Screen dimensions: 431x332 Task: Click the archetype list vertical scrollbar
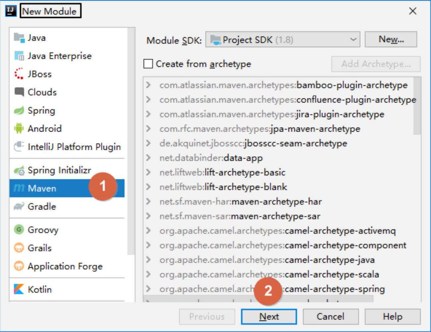417,106
